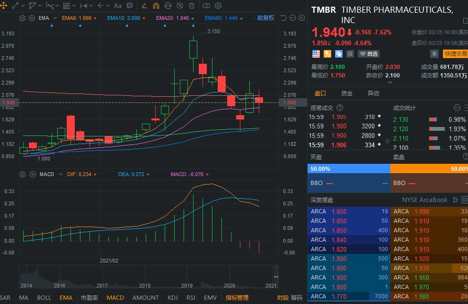The width and height of the screenshot is (468, 304).
Task: Open polygon tool options arrow
Action: pyautogui.click(x=40, y=6)
